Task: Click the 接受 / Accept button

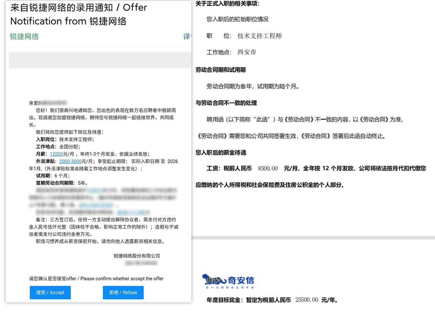Action: coord(50,293)
